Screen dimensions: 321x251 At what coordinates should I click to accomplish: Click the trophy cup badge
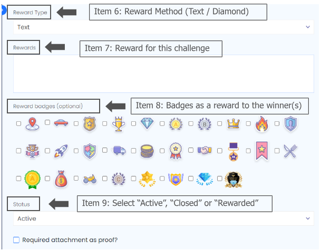119,123
